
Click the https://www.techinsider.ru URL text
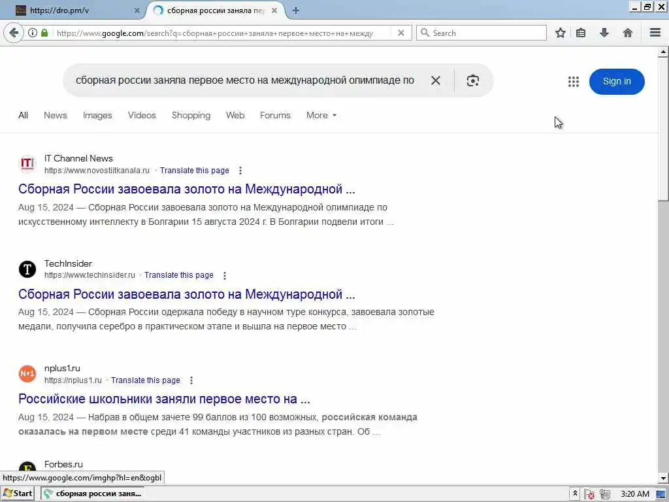coord(90,275)
